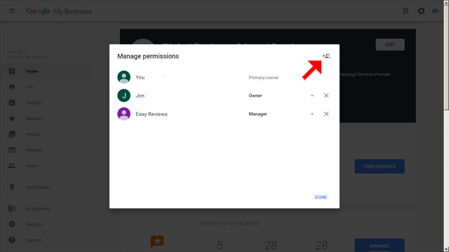Image resolution: width=449 pixels, height=252 pixels.
Task: Click the All locations building icon
Action: click(x=12, y=208)
